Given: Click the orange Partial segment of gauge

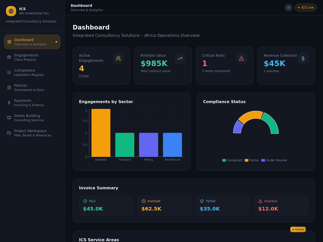Looking at the screenshot, I should (x=251, y=116).
